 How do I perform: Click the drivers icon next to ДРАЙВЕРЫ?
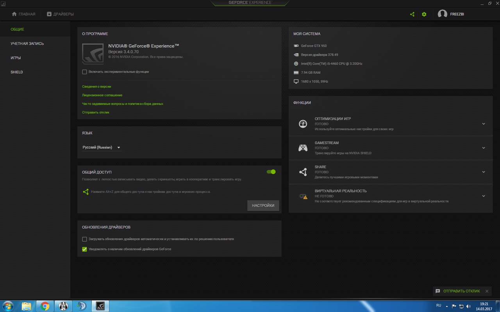[49, 14]
